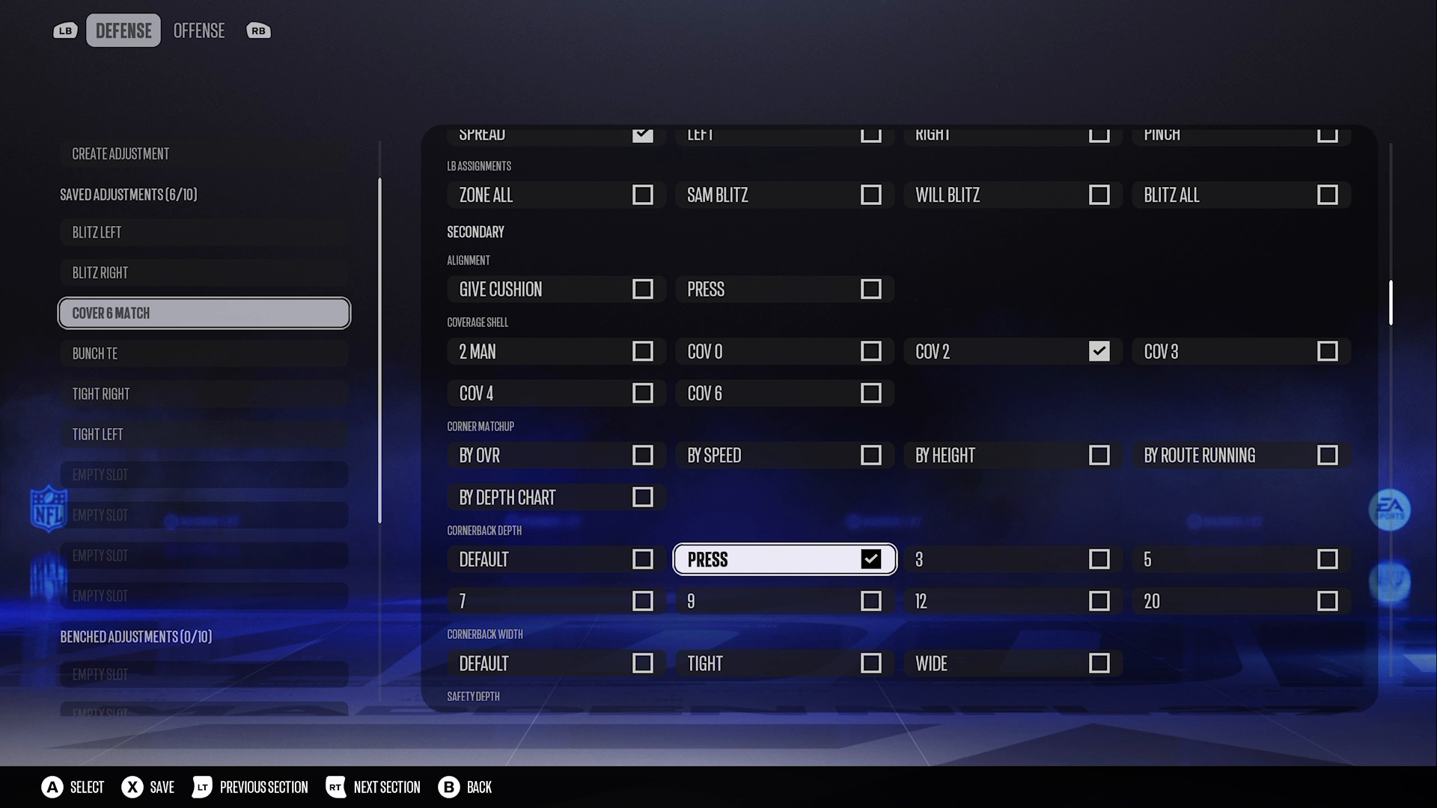This screenshot has height=808, width=1437.
Task: Select Cov 4 coverage shell
Action: [x=556, y=394]
